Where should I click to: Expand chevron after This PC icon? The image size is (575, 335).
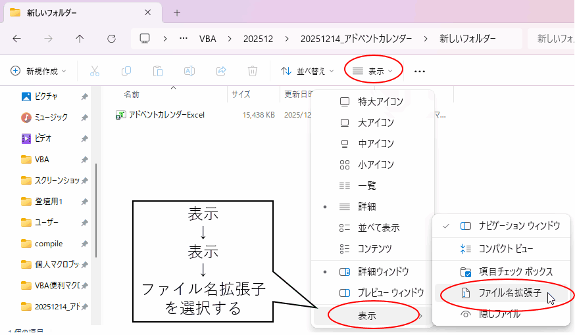coord(165,39)
